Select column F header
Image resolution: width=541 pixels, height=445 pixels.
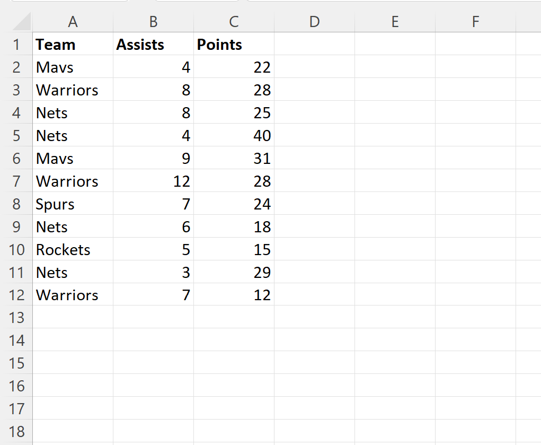click(x=475, y=21)
